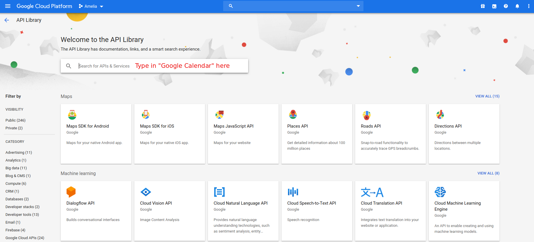The image size is (534, 242).
Task: Show notifications bell
Action: coord(517,6)
